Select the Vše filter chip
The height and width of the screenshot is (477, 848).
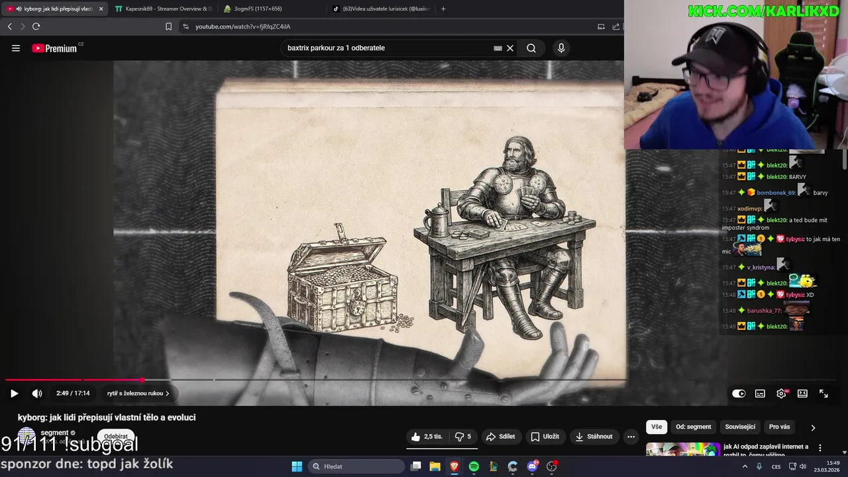click(656, 427)
